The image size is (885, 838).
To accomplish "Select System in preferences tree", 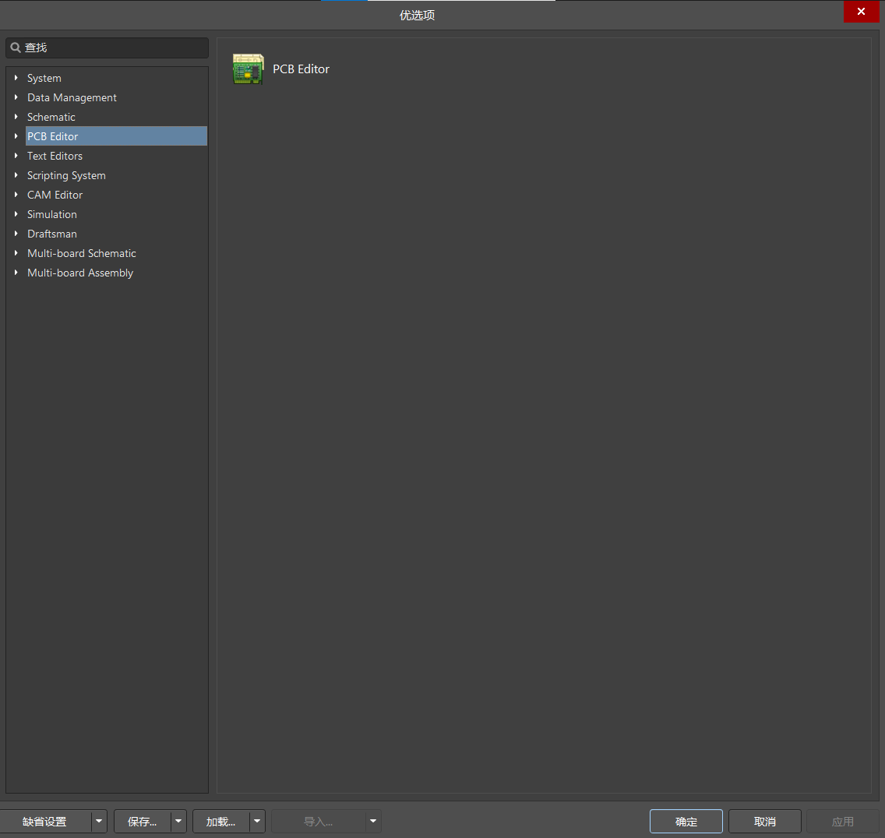I will coord(44,78).
